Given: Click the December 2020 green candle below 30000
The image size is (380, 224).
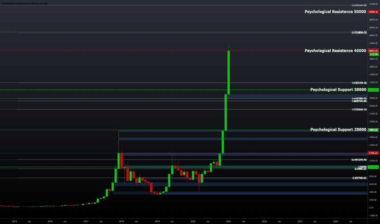Looking at the screenshot, I should coord(225,112).
